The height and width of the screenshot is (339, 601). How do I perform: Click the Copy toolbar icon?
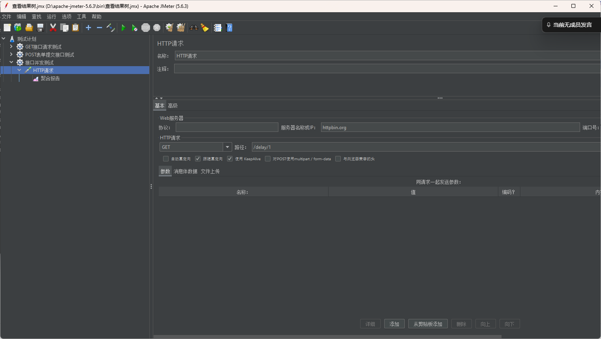click(x=64, y=28)
